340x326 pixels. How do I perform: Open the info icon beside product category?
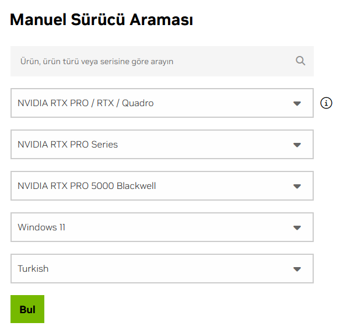[326, 103]
